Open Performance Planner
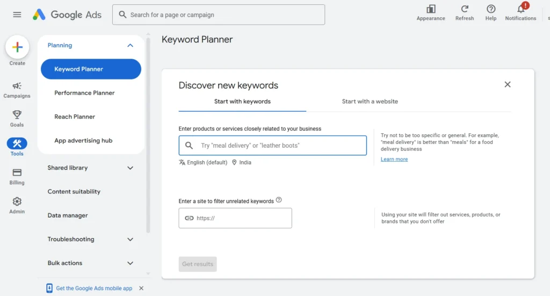This screenshot has height=296, width=550. coord(84,93)
